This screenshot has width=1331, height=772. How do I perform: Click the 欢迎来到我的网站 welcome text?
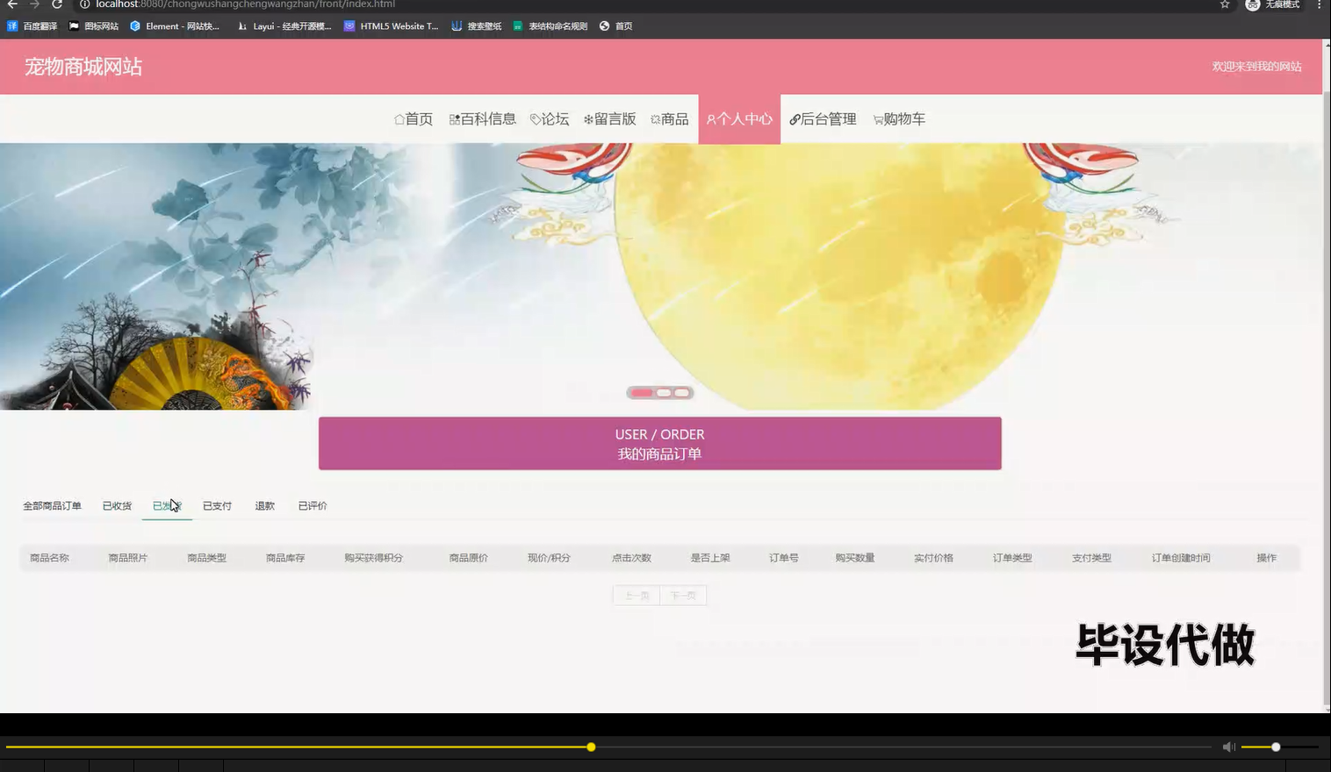point(1256,67)
